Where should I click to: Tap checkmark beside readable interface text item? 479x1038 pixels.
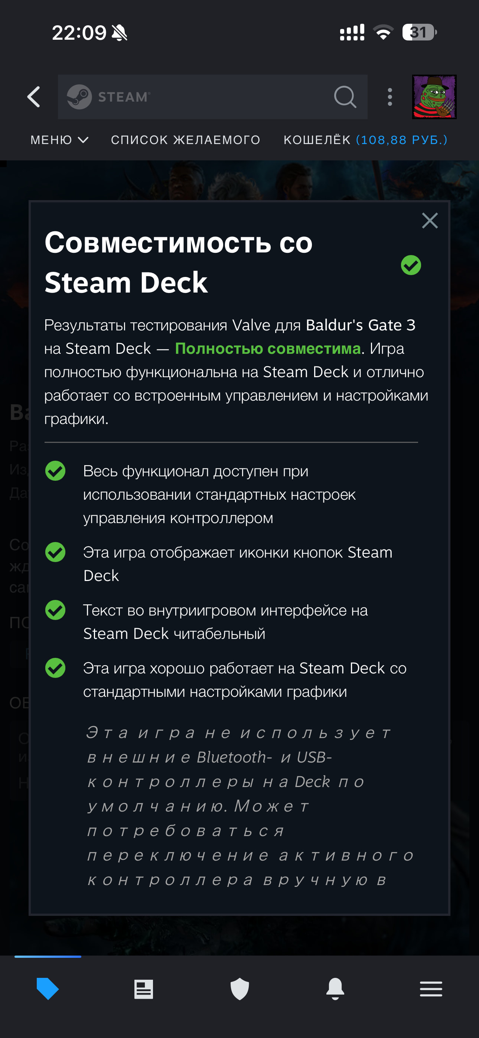[55, 610]
